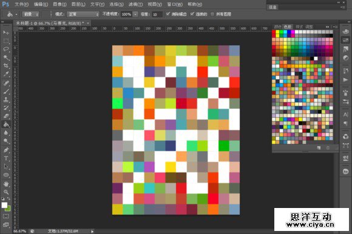Select the Path Selection tool
This screenshot has height=234, width=352.
pyautogui.click(x=6, y=167)
